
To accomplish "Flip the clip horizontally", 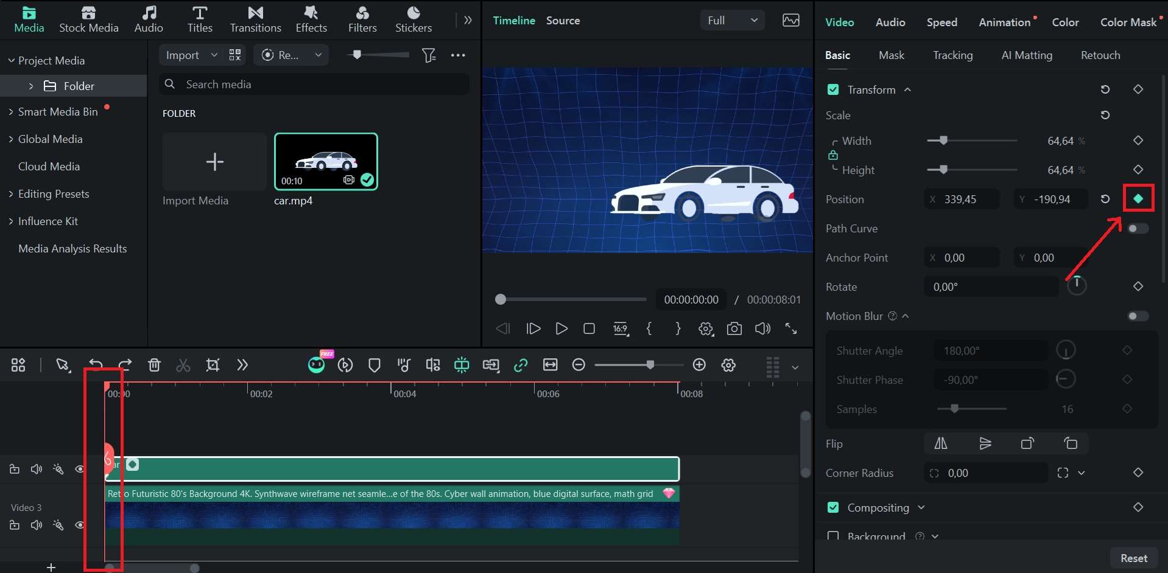I will pos(941,443).
